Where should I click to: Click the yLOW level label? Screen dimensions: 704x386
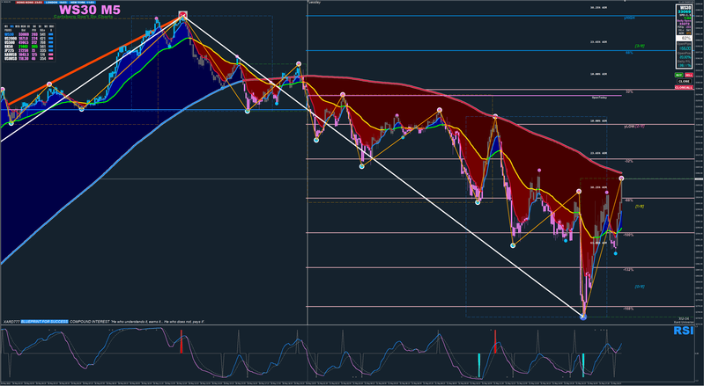(x=630, y=127)
